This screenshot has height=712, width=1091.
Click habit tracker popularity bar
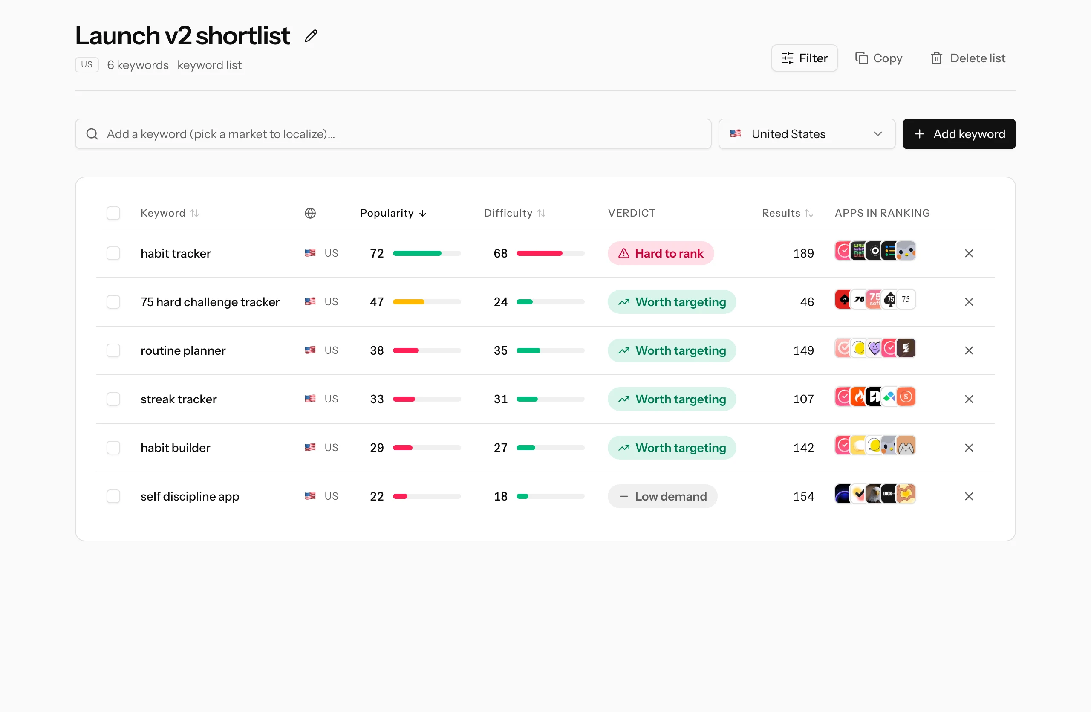pos(427,253)
